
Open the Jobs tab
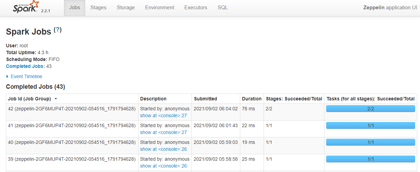click(x=75, y=8)
